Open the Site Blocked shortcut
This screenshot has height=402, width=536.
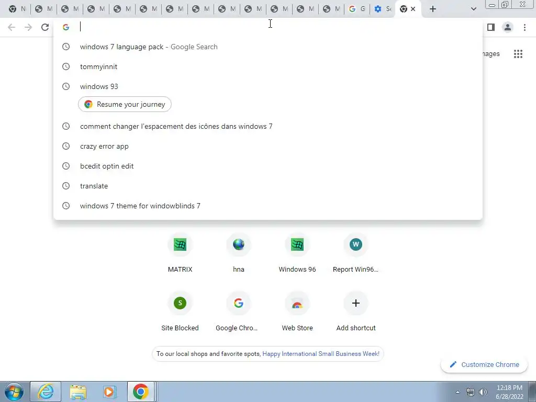coord(180,312)
